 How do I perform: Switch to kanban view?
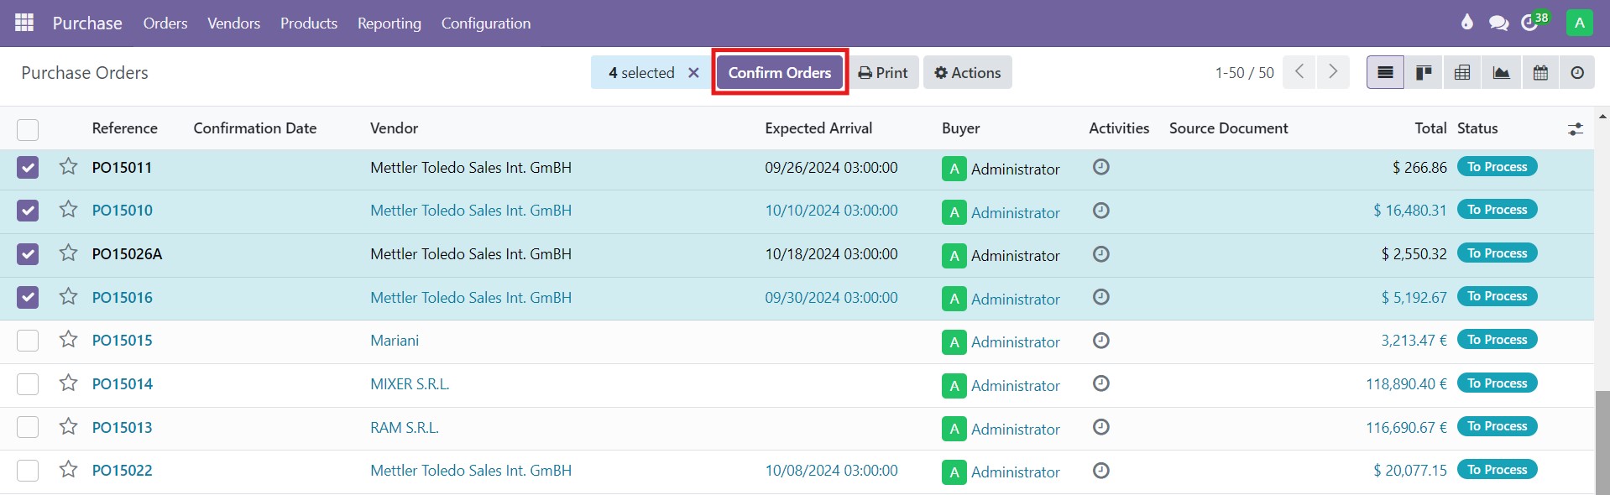pyautogui.click(x=1424, y=73)
